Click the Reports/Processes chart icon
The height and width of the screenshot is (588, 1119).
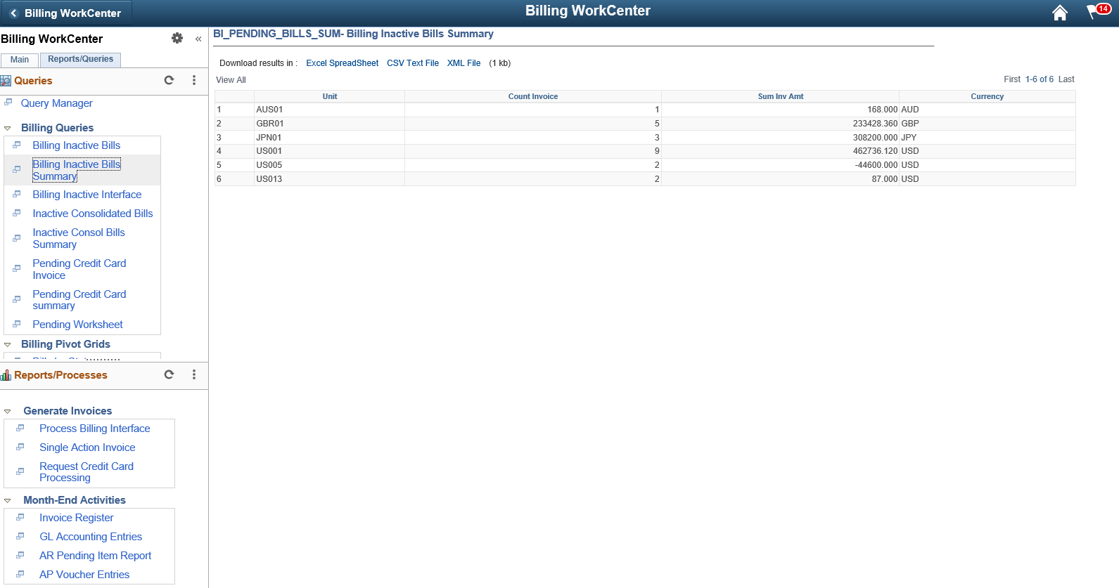click(6, 375)
